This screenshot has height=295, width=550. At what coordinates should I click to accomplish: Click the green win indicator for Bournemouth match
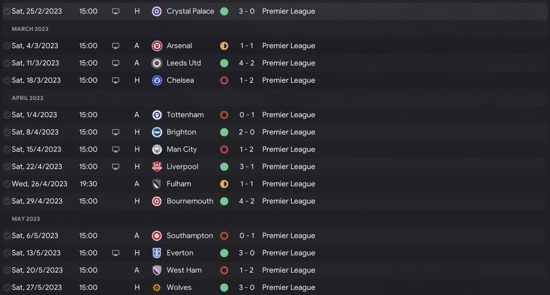pyautogui.click(x=224, y=201)
